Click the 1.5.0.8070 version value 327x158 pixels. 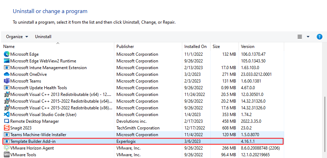tap(250, 134)
